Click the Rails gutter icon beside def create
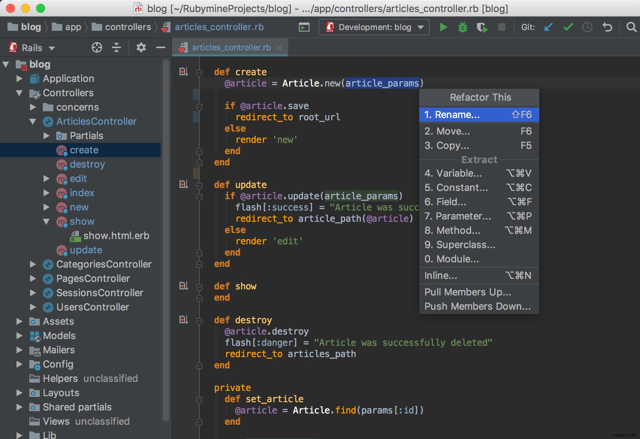The height and width of the screenshot is (439, 640). [x=183, y=71]
